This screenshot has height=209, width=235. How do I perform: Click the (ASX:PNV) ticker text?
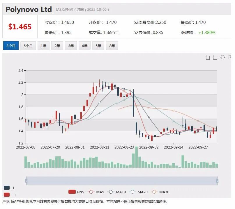pyautogui.click(x=64, y=10)
